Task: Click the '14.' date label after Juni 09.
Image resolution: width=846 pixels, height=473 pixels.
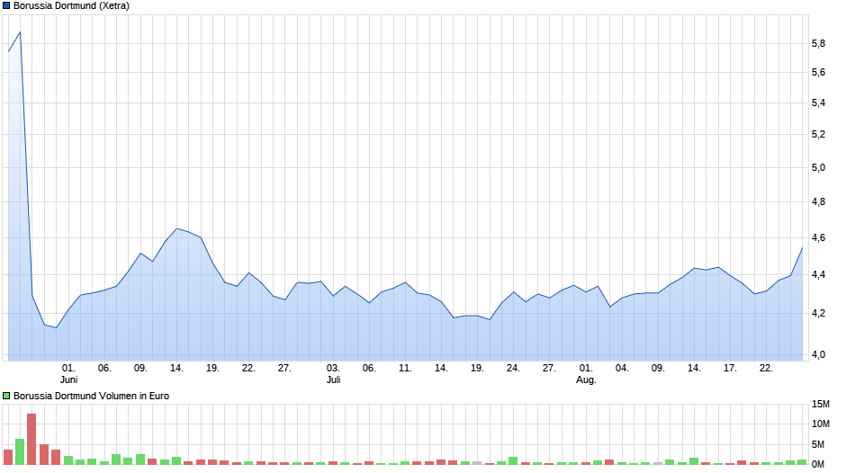Action: [x=176, y=369]
